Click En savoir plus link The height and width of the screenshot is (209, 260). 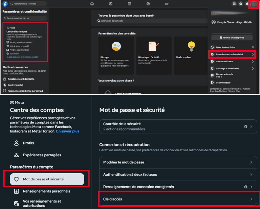click(68, 131)
